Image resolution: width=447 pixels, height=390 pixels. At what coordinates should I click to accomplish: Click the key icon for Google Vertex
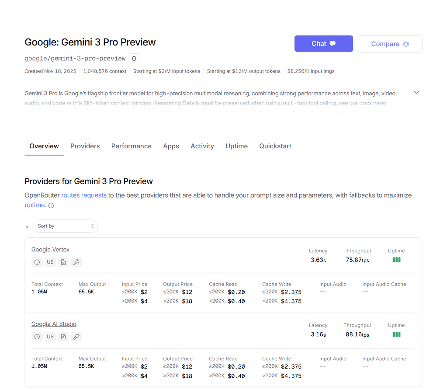(76, 262)
